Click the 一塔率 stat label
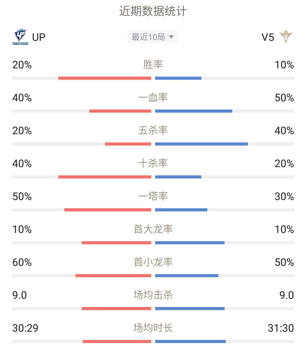 pyautogui.click(x=153, y=196)
